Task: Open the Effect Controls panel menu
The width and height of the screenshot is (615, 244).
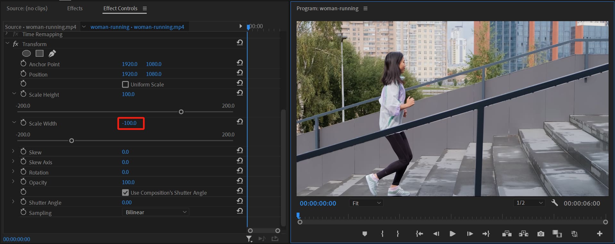Action: point(145,9)
